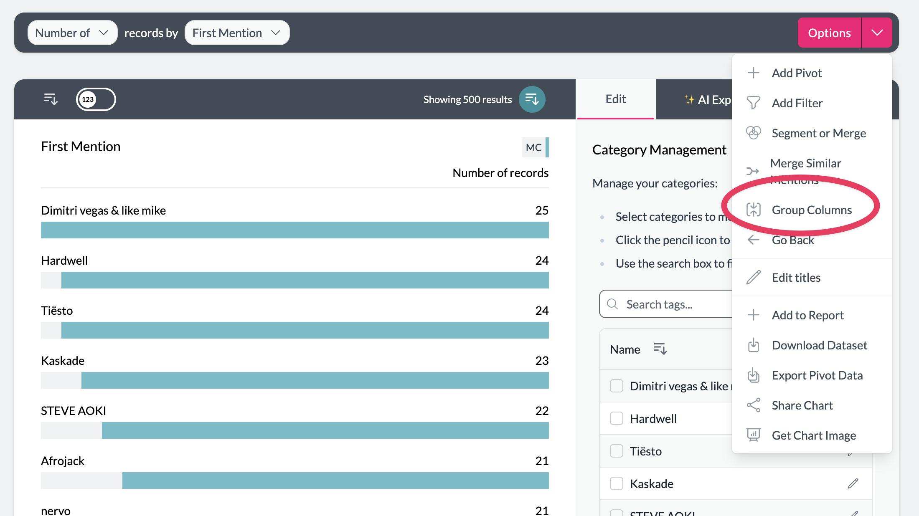Click the Name column sort icon
Screen dimensions: 919x516
click(660, 349)
